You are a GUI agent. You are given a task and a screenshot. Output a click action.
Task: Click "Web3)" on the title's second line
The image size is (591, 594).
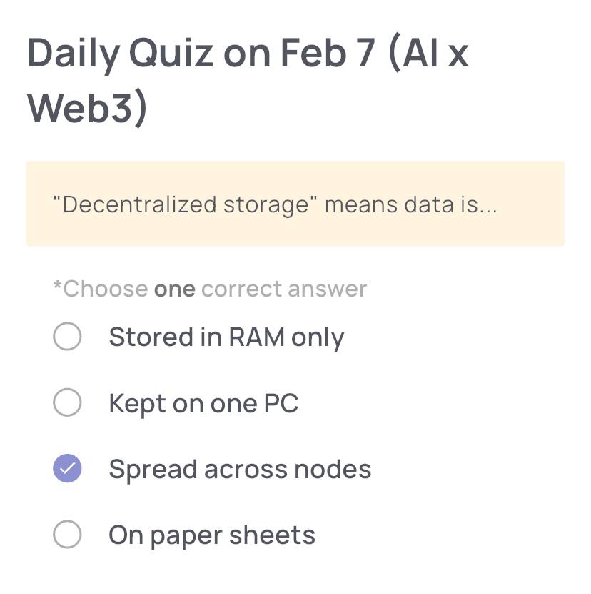click(87, 107)
